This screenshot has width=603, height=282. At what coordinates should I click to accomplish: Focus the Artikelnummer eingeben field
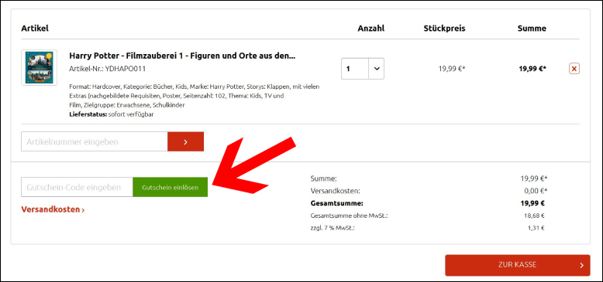(95, 141)
